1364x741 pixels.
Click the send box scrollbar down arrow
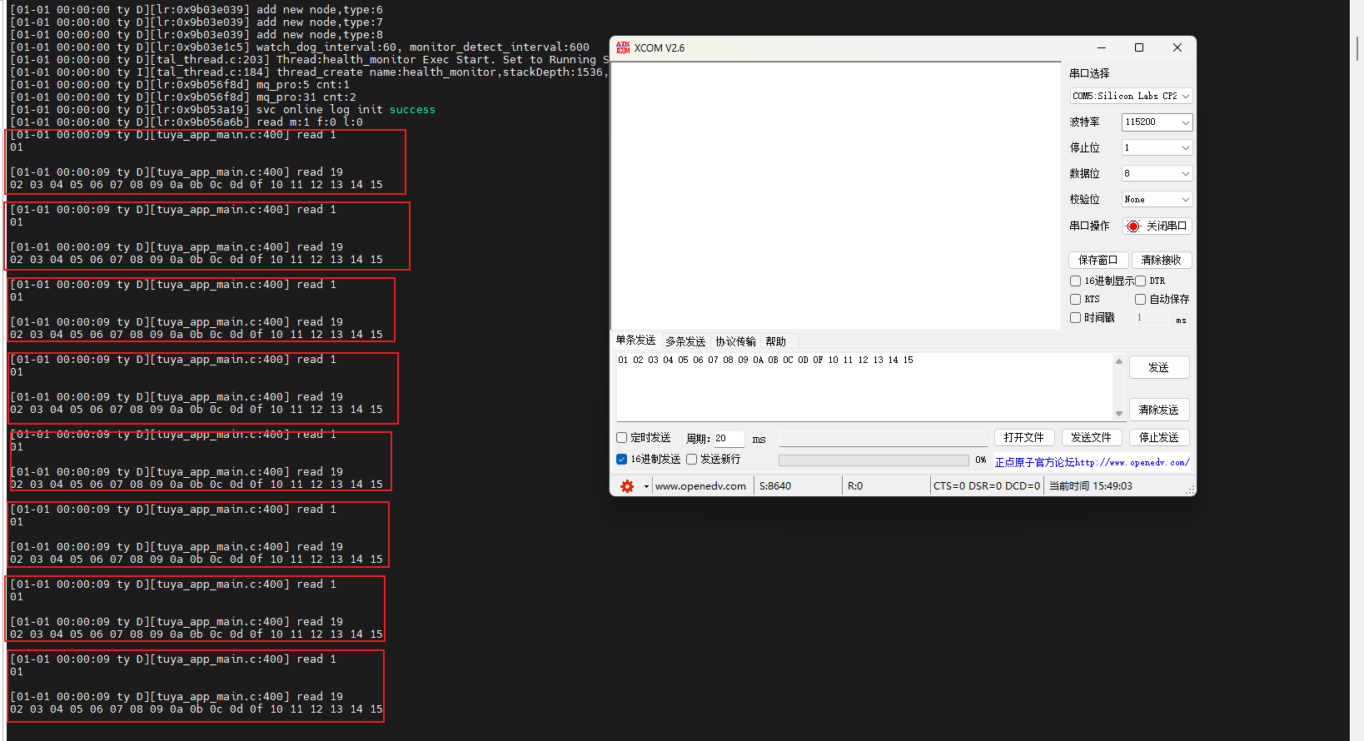point(1119,414)
